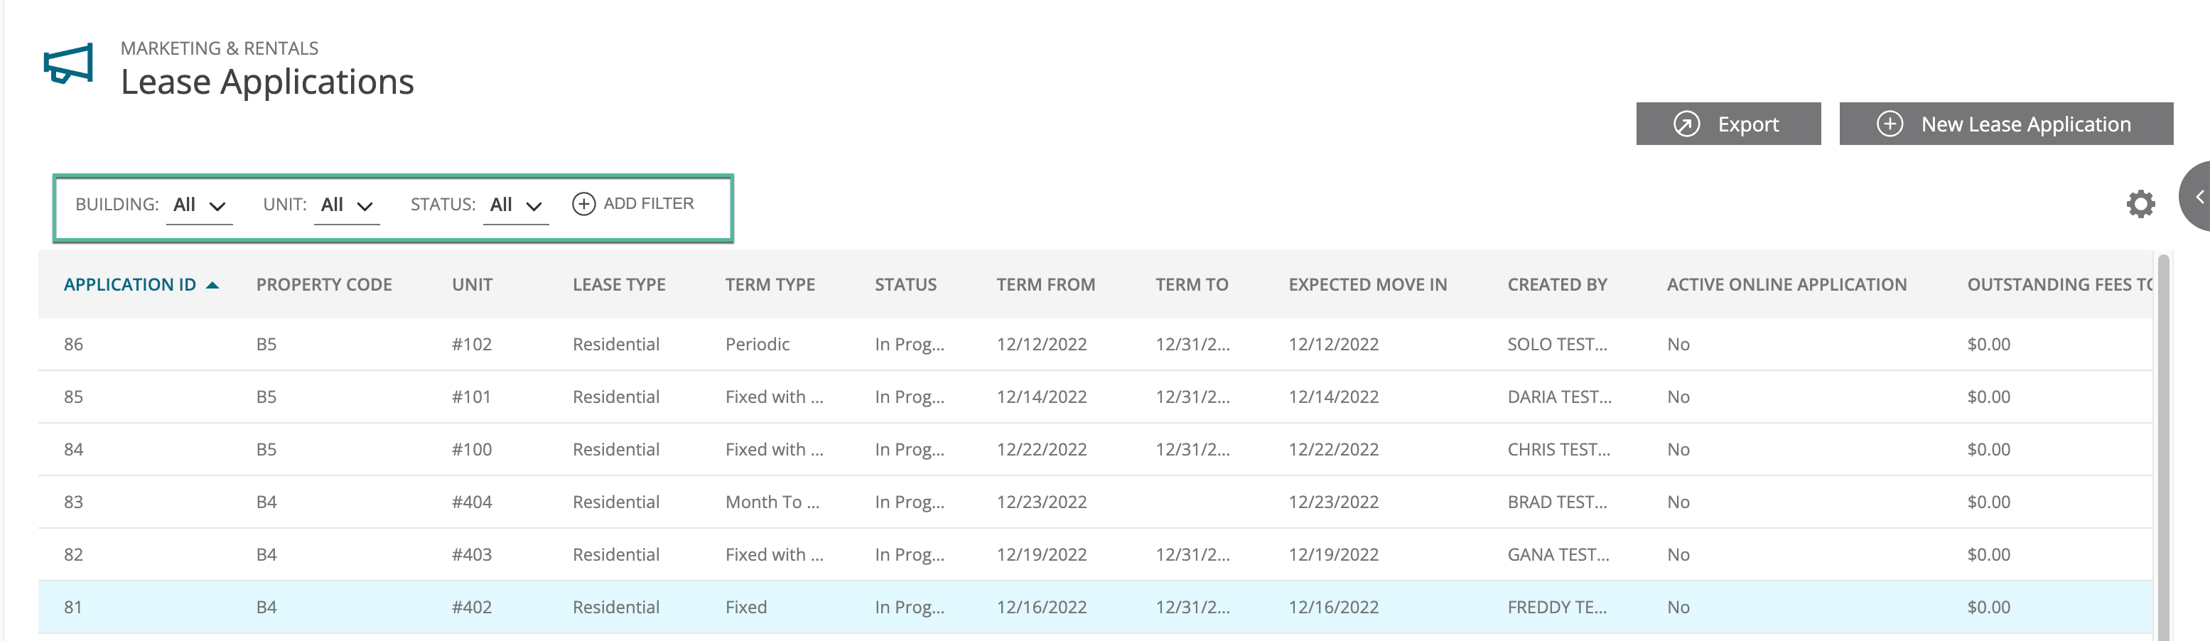Open application ID 81
This screenshot has height=641, width=2210.
click(x=74, y=608)
